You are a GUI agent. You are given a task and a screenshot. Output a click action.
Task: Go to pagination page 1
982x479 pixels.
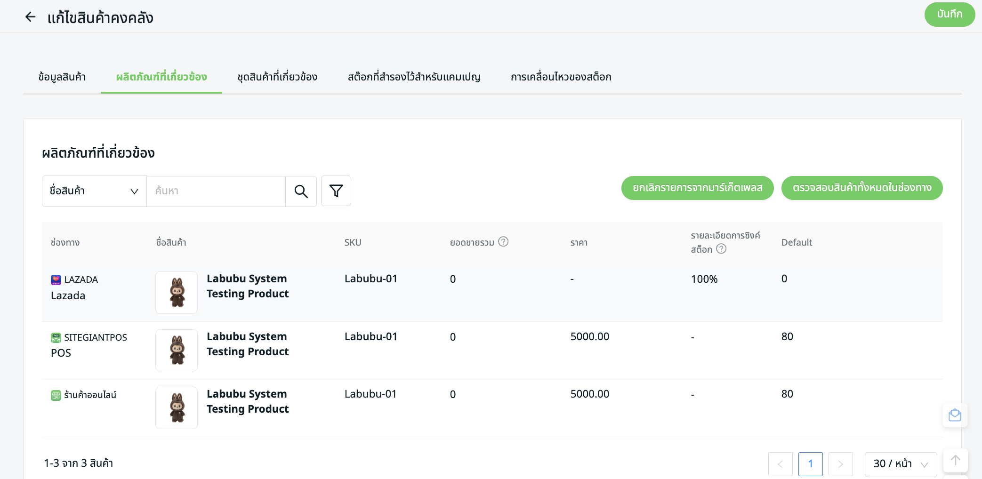click(x=810, y=464)
